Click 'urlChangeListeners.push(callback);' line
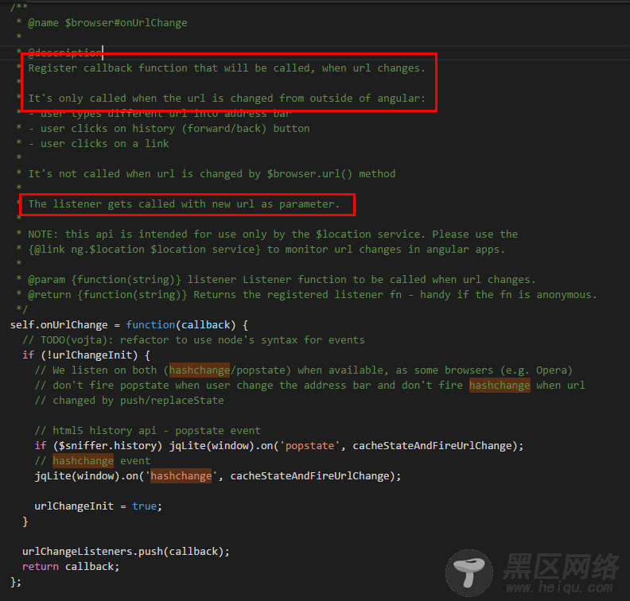The width and height of the screenshot is (630, 601). coord(126,551)
